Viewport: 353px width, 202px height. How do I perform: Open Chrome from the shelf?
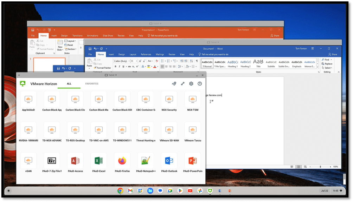click(120, 191)
